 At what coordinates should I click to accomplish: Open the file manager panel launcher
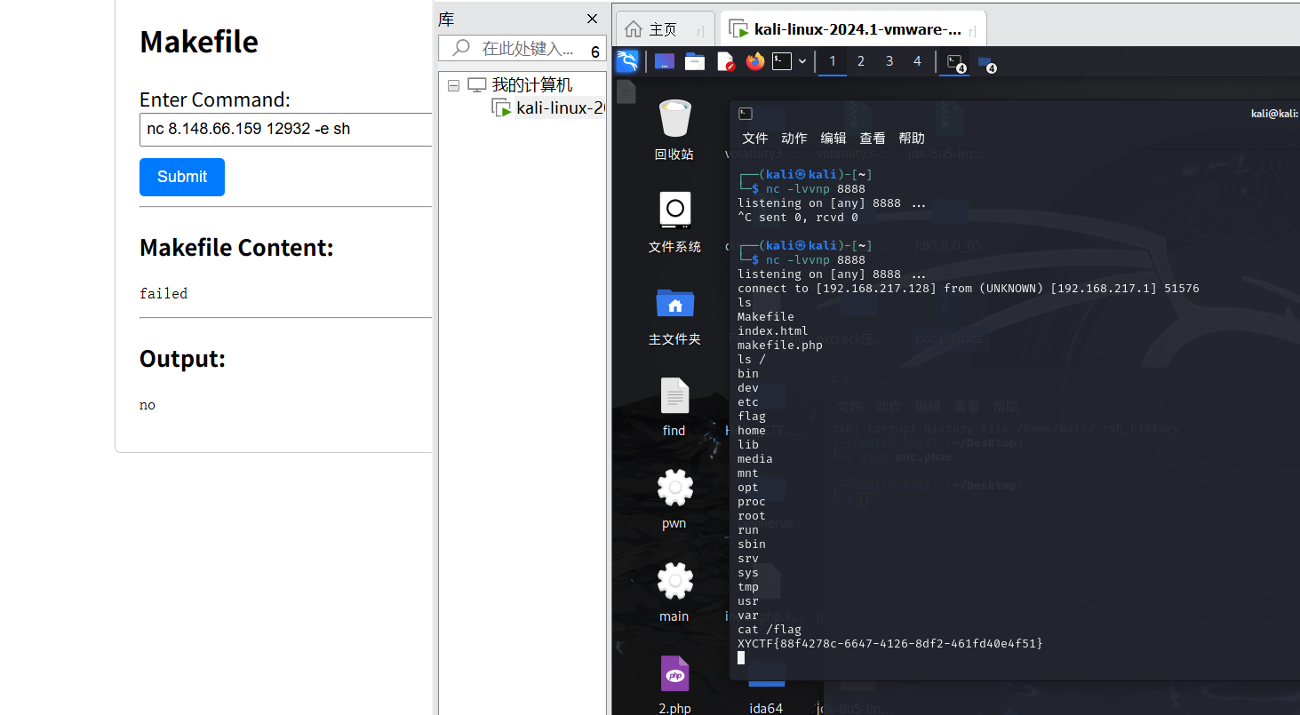click(x=695, y=61)
